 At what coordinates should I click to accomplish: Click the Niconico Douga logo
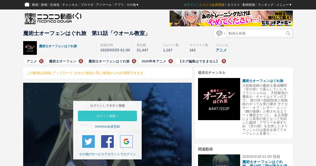click(x=53, y=18)
